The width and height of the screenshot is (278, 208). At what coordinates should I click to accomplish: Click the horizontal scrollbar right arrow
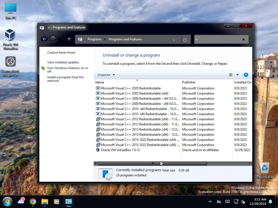(250, 163)
